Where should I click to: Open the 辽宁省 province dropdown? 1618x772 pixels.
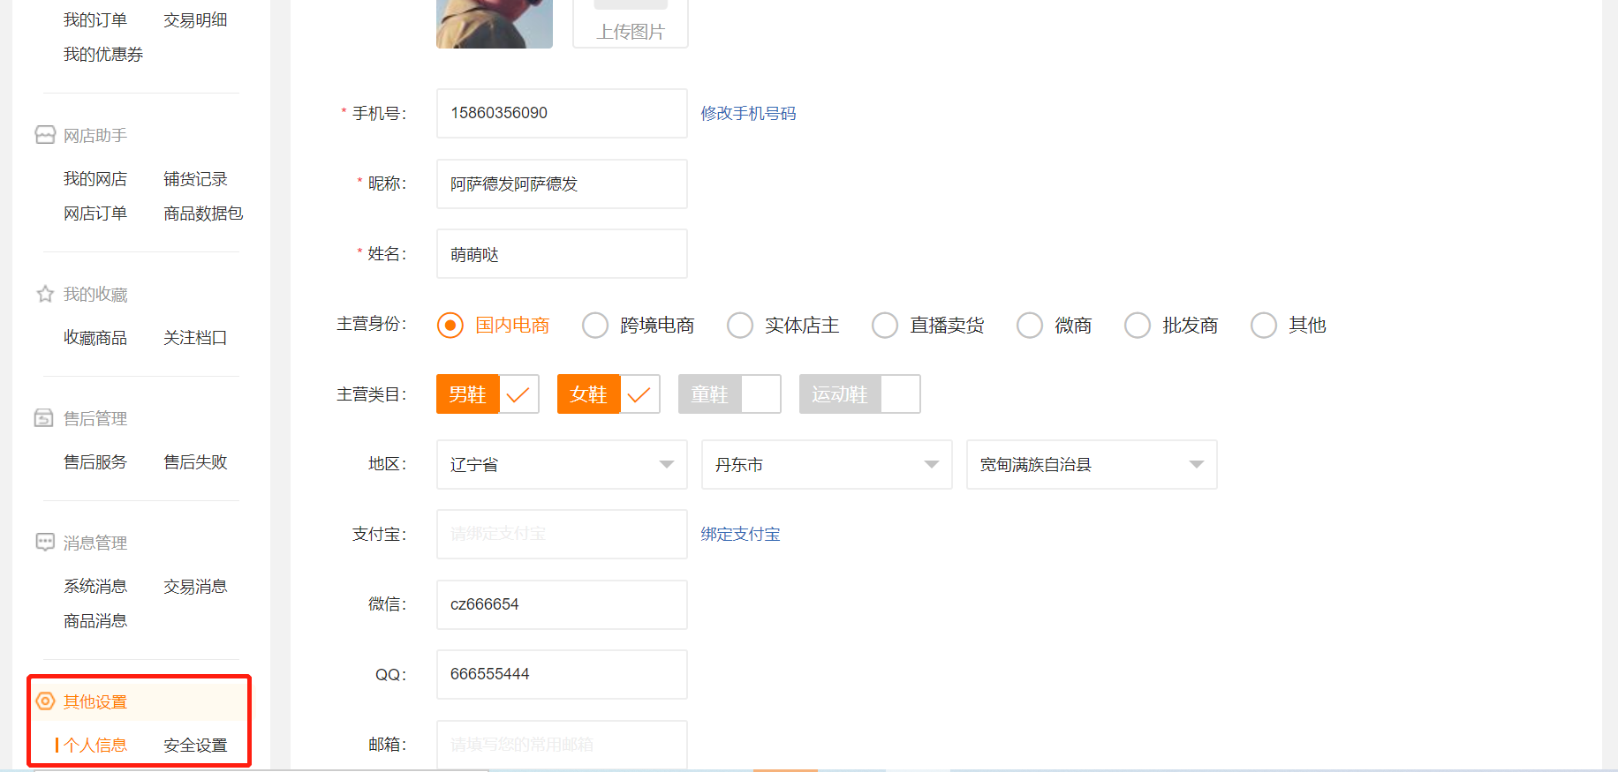coord(562,465)
